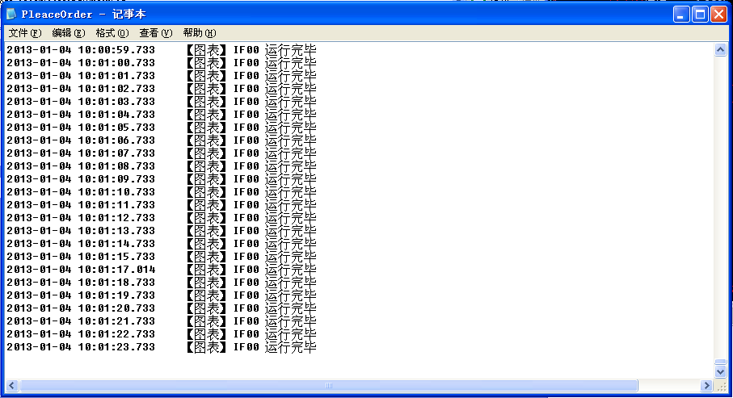Click log line timestamp 10:01:05.733
Screen dimensions: 733x398
(x=116, y=128)
